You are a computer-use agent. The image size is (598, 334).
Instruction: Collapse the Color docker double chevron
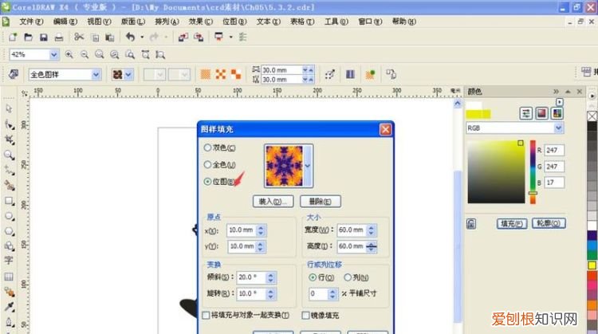(x=556, y=92)
